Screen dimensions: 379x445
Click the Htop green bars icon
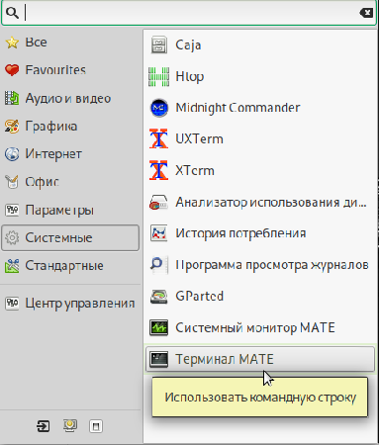coord(159,76)
